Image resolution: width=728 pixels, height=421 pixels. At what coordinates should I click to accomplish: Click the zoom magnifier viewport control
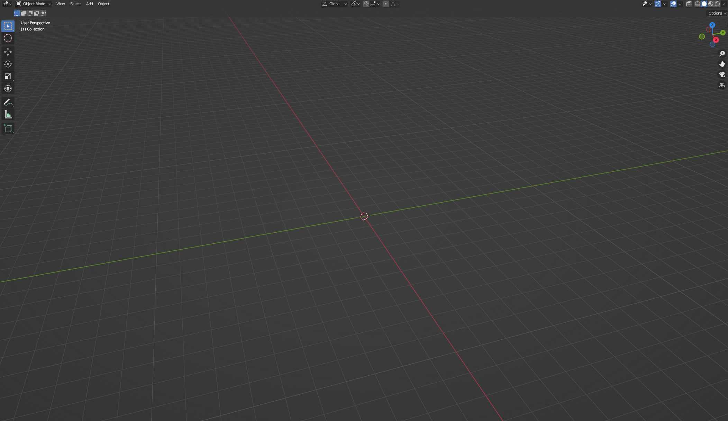pyautogui.click(x=722, y=54)
